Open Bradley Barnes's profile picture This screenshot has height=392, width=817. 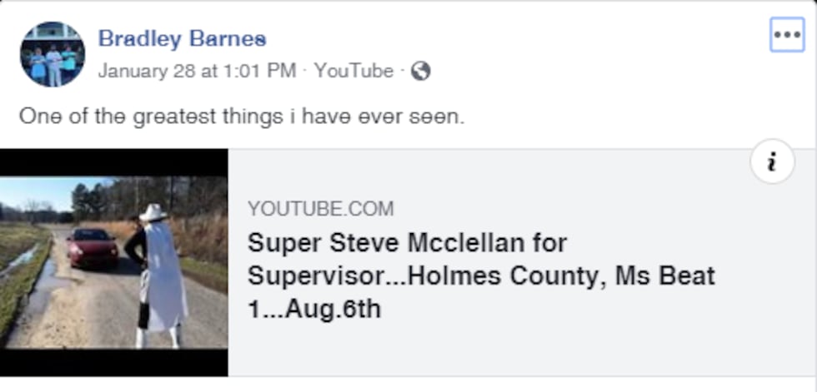[x=53, y=54]
